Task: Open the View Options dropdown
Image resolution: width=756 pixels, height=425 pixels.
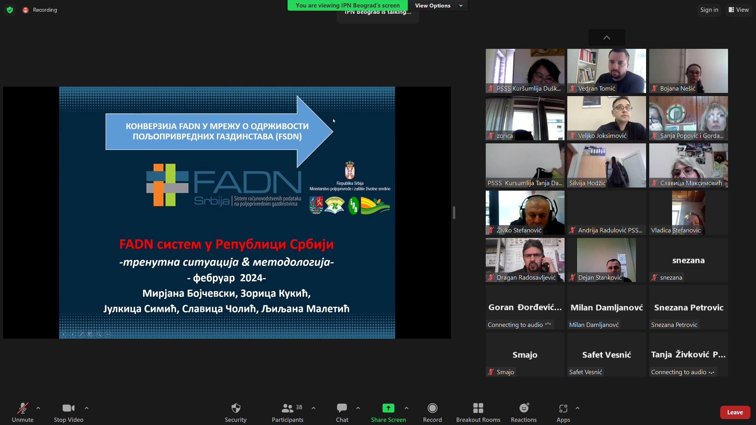Action: click(x=438, y=6)
